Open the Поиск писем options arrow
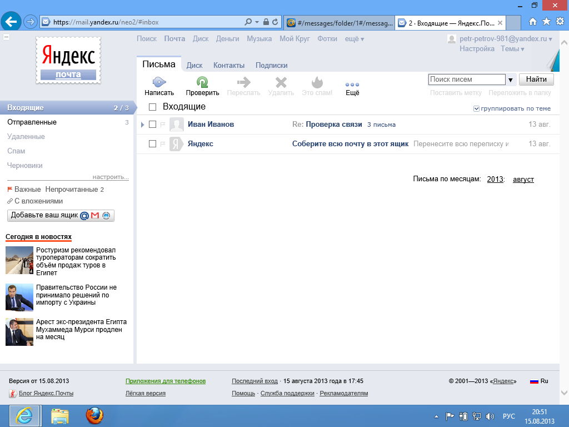 click(x=510, y=80)
